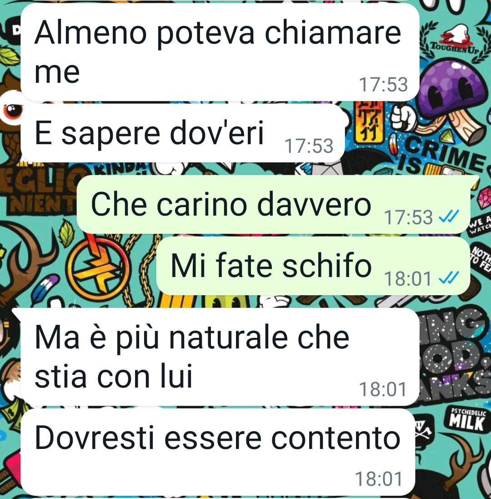Click the read-receipt ticks on 'Mi fate schifo'

[x=449, y=278]
